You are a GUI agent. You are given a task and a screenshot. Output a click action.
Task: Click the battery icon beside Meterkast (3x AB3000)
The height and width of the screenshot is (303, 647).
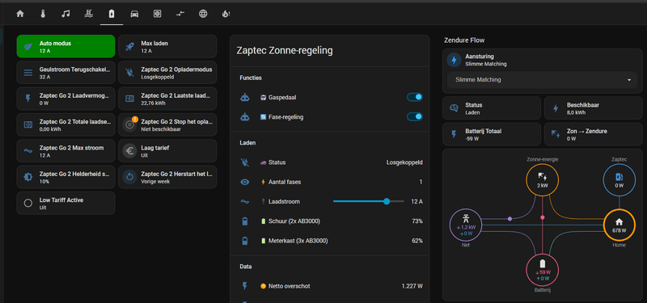click(245, 241)
